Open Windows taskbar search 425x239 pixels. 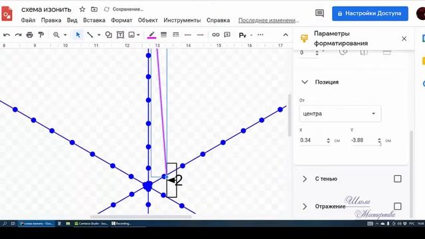(x=5, y=224)
